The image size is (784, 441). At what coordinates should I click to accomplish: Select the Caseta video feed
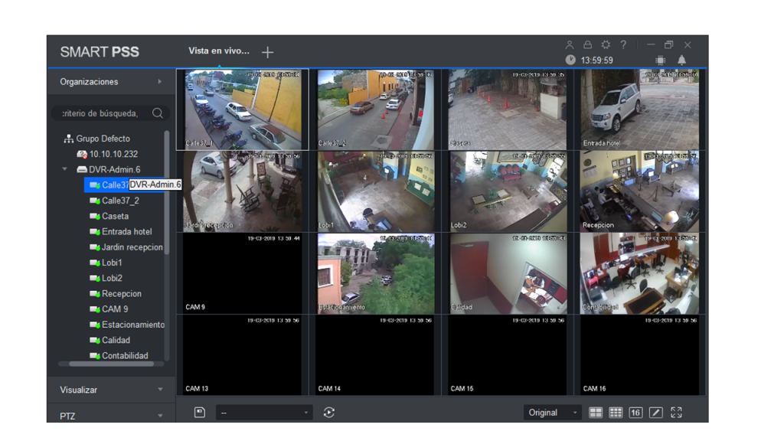coord(508,109)
